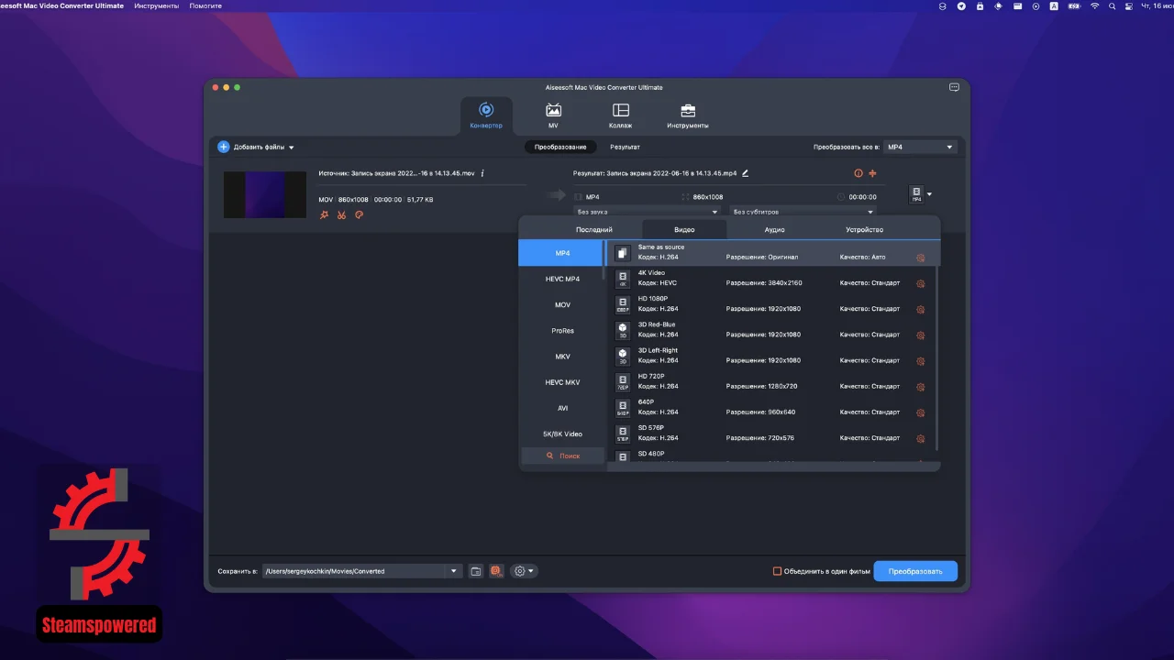Click the orange compress icon next to info

click(872, 173)
